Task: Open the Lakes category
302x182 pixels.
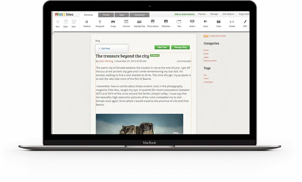Action: (206, 57)
